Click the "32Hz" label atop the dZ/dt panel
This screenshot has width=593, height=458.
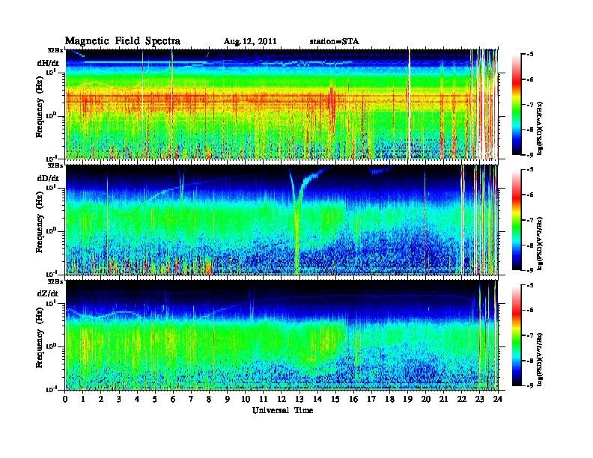(x=55, y=281)
